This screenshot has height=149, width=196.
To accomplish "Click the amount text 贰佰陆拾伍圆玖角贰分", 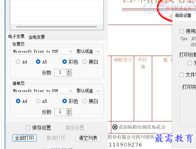I will coord(142,127).
